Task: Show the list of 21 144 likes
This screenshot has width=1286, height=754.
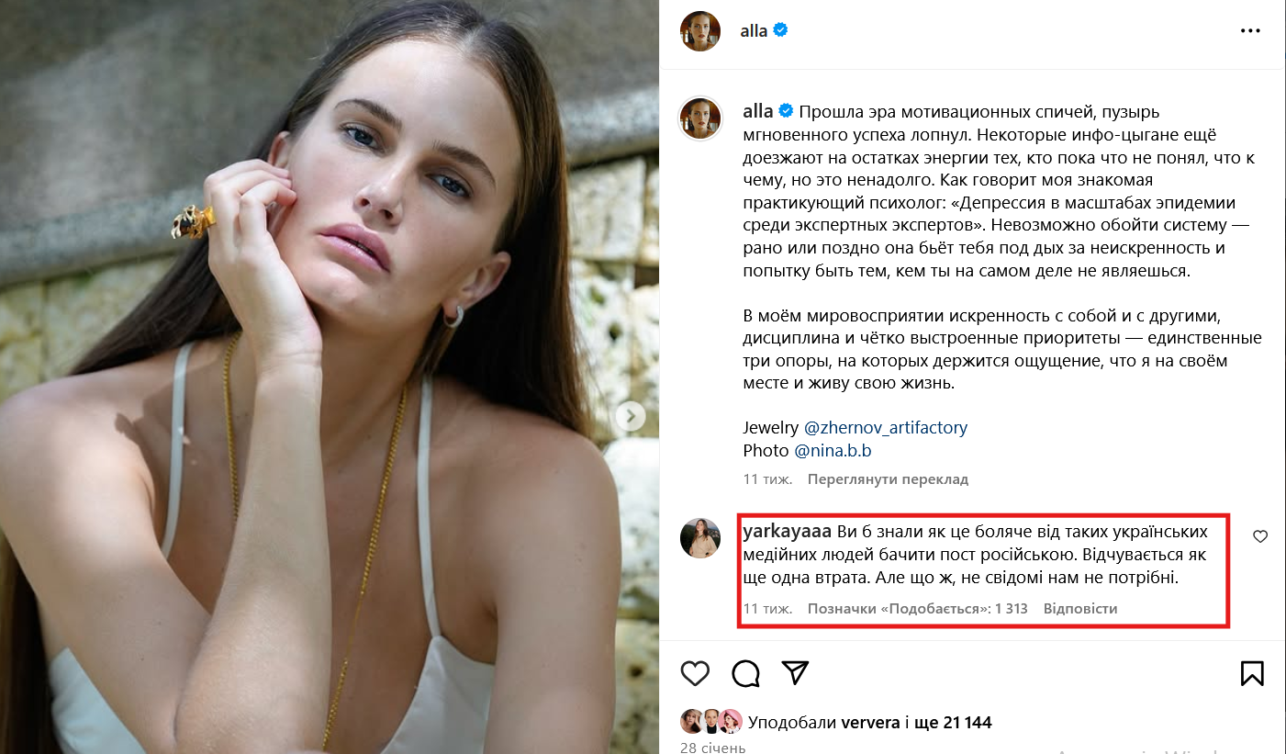Action: click(953, 723)
